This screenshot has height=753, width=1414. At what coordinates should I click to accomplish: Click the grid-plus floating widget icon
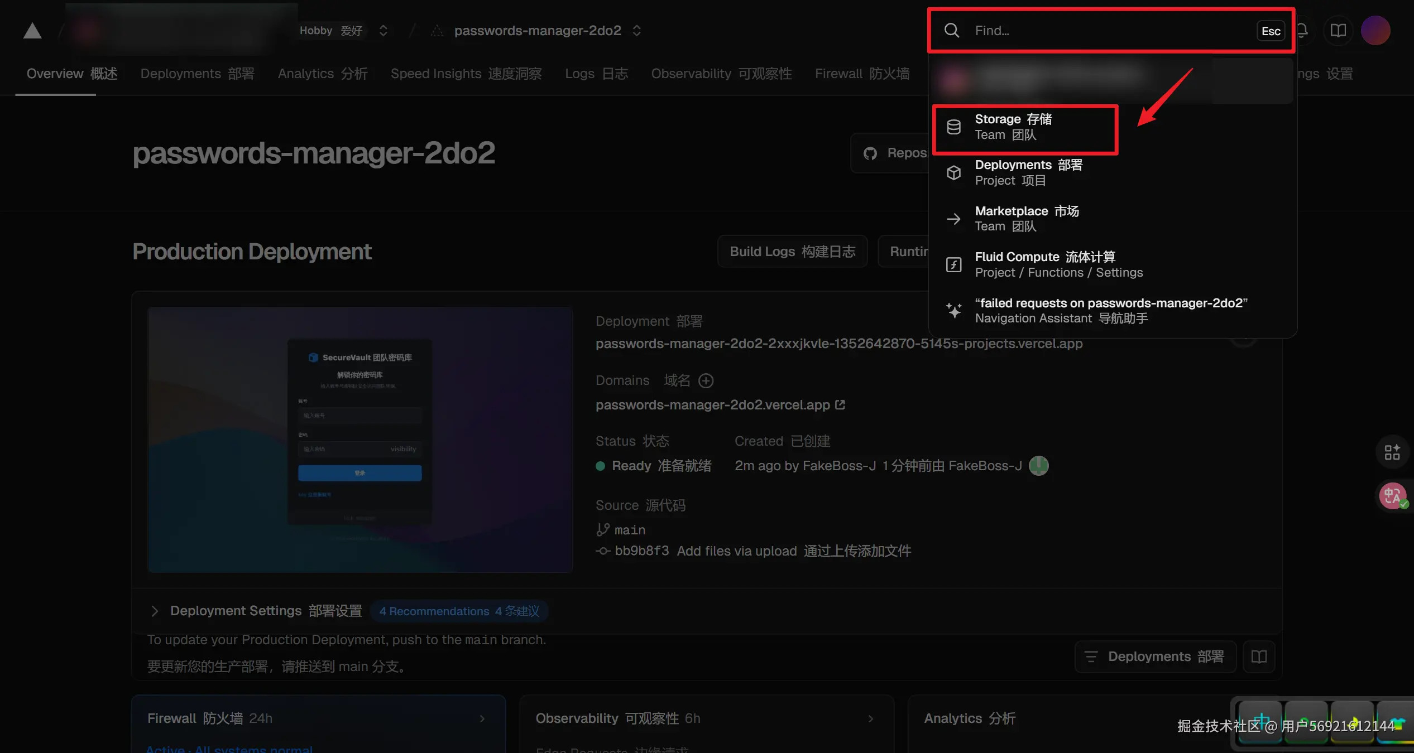[1392, 452]
